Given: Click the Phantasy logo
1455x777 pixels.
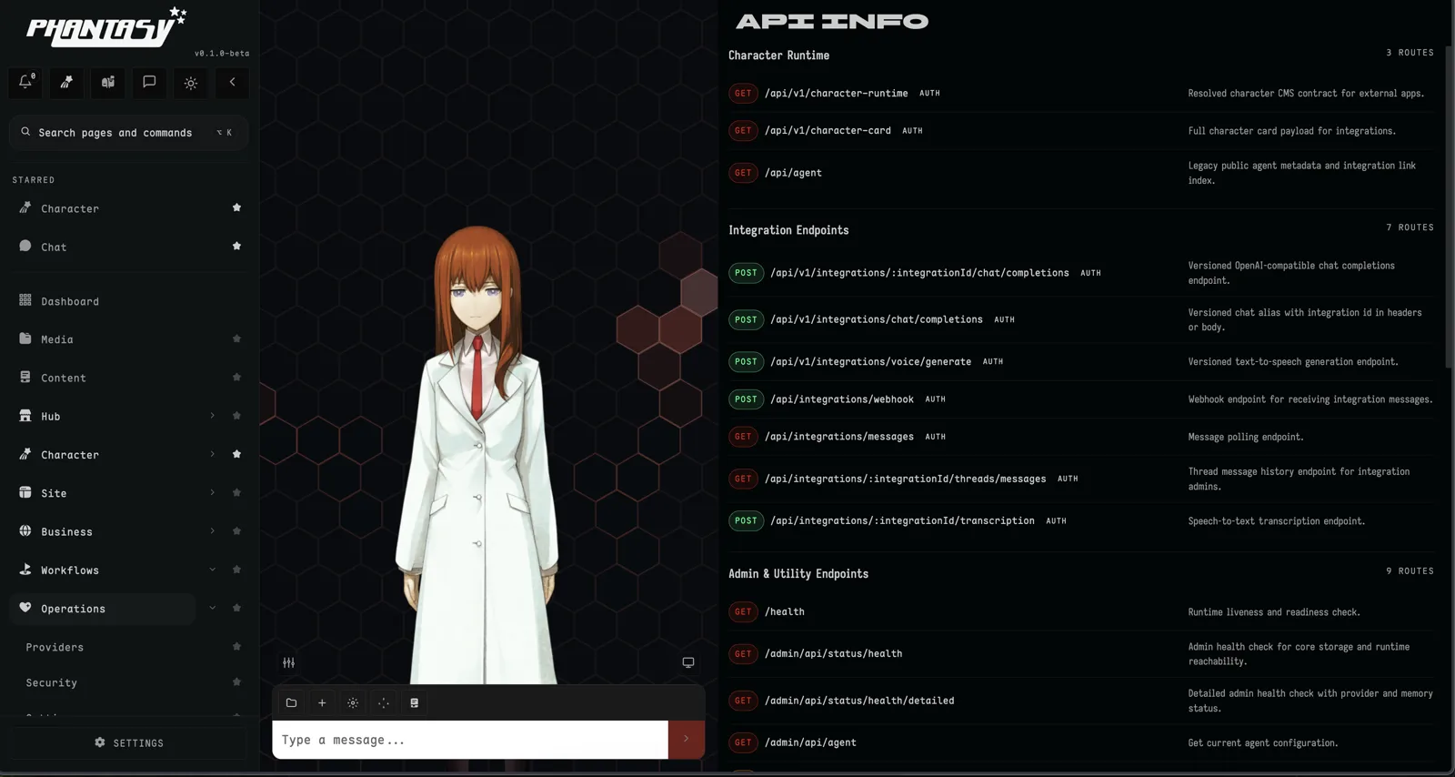Looking at the screenshot, I should tap(105, 27).
